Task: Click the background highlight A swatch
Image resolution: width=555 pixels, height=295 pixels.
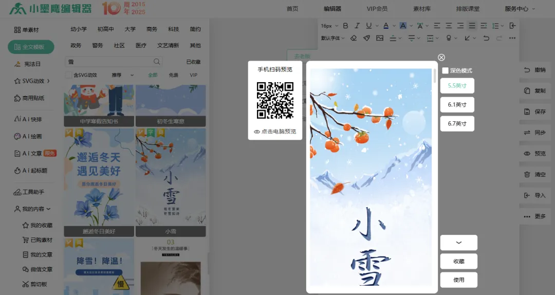Action: coord(403,26)
